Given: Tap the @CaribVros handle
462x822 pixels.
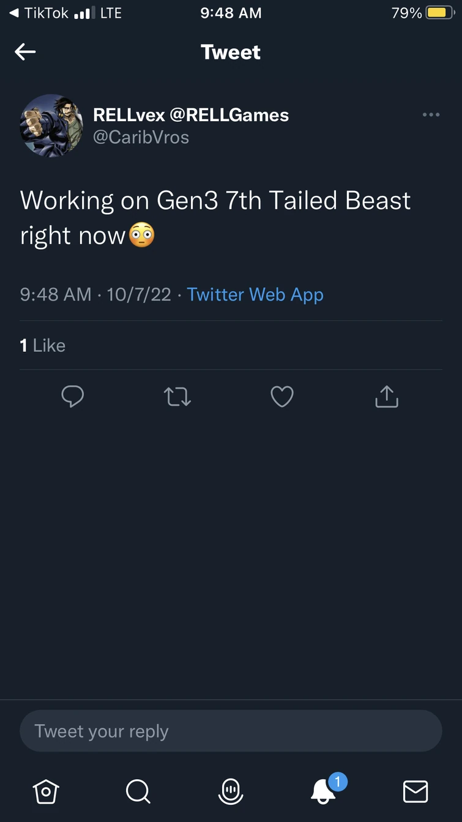Looking at the screenshot, I should [141, 137].
